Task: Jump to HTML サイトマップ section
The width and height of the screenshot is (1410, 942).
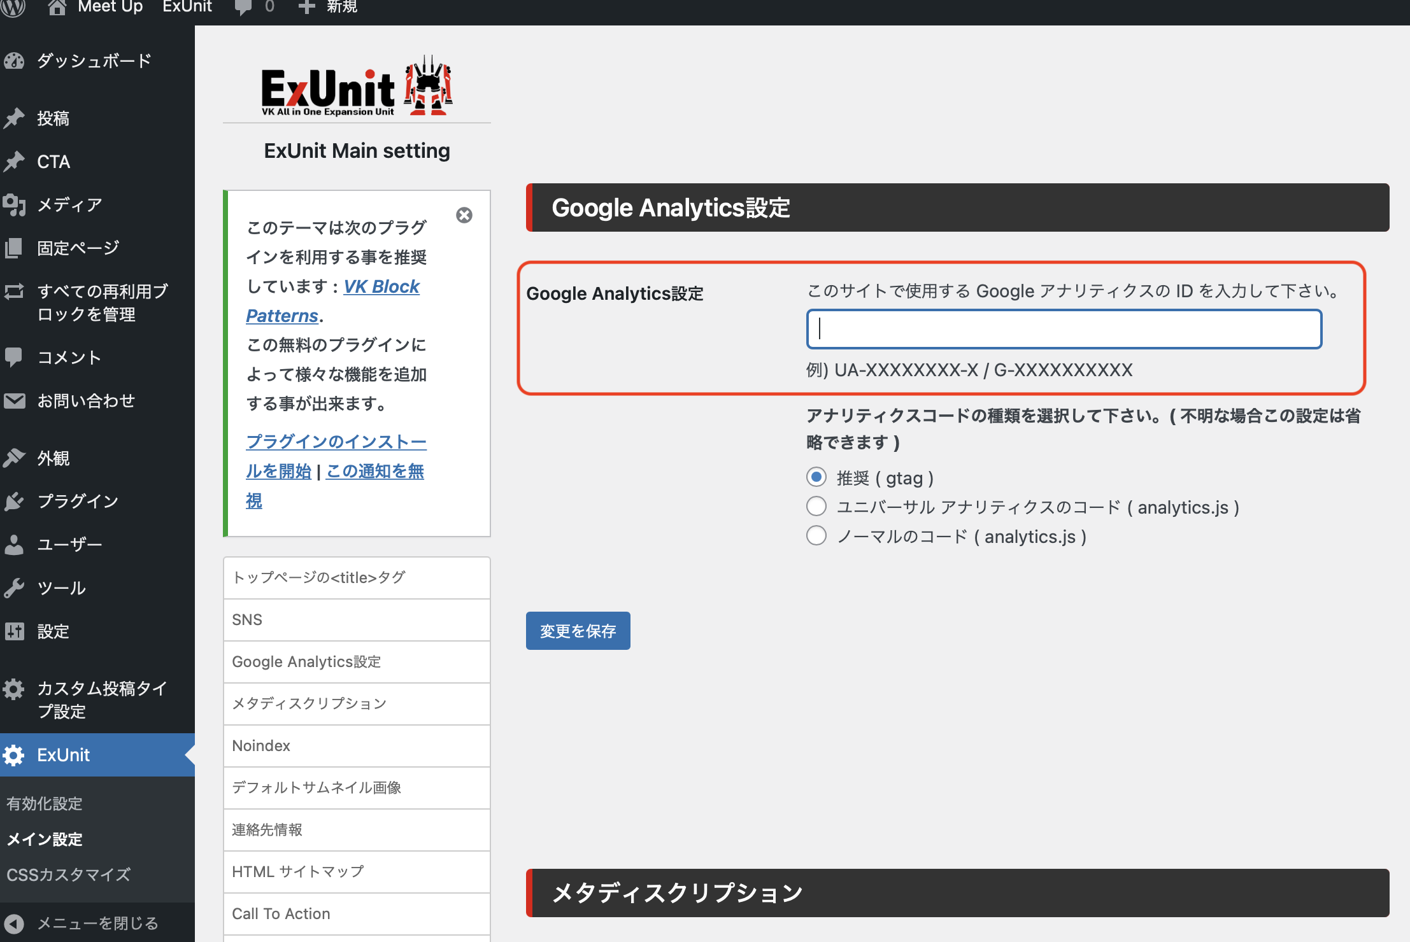Action: [x=357, y=872]
